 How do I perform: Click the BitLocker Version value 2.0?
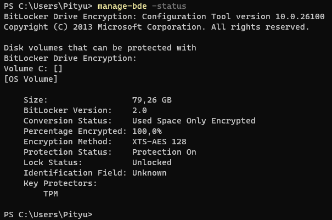pyautogui.click(x=139, y=110)
